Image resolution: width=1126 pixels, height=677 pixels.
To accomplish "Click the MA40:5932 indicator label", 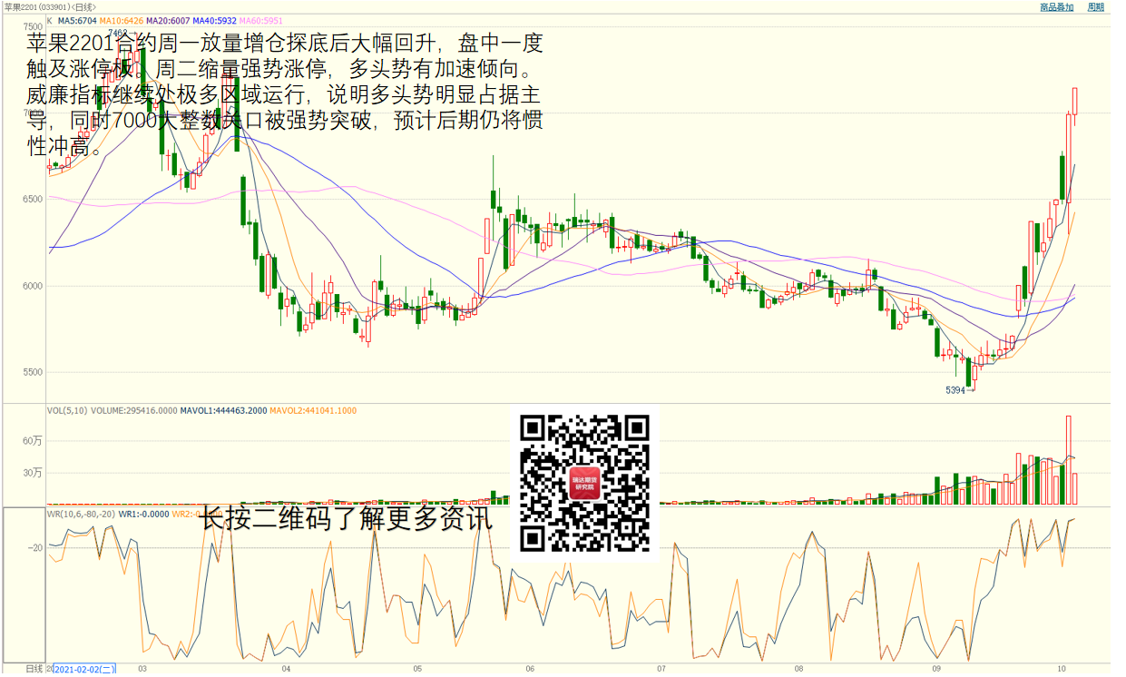I will pos(214,20).
